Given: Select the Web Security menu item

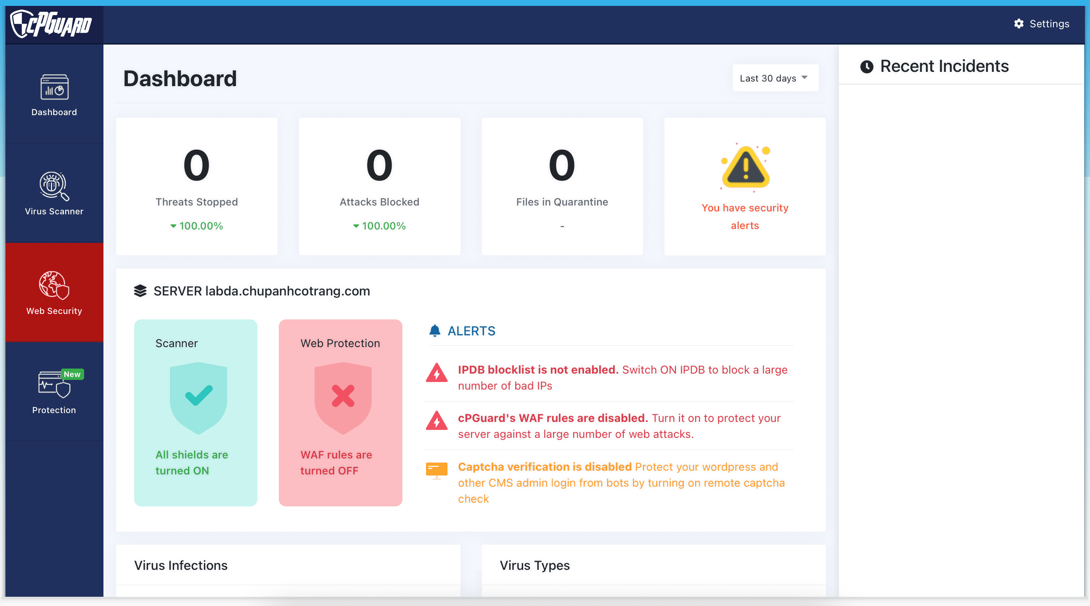Looking at the screenshot, I should tap(53, 292).
